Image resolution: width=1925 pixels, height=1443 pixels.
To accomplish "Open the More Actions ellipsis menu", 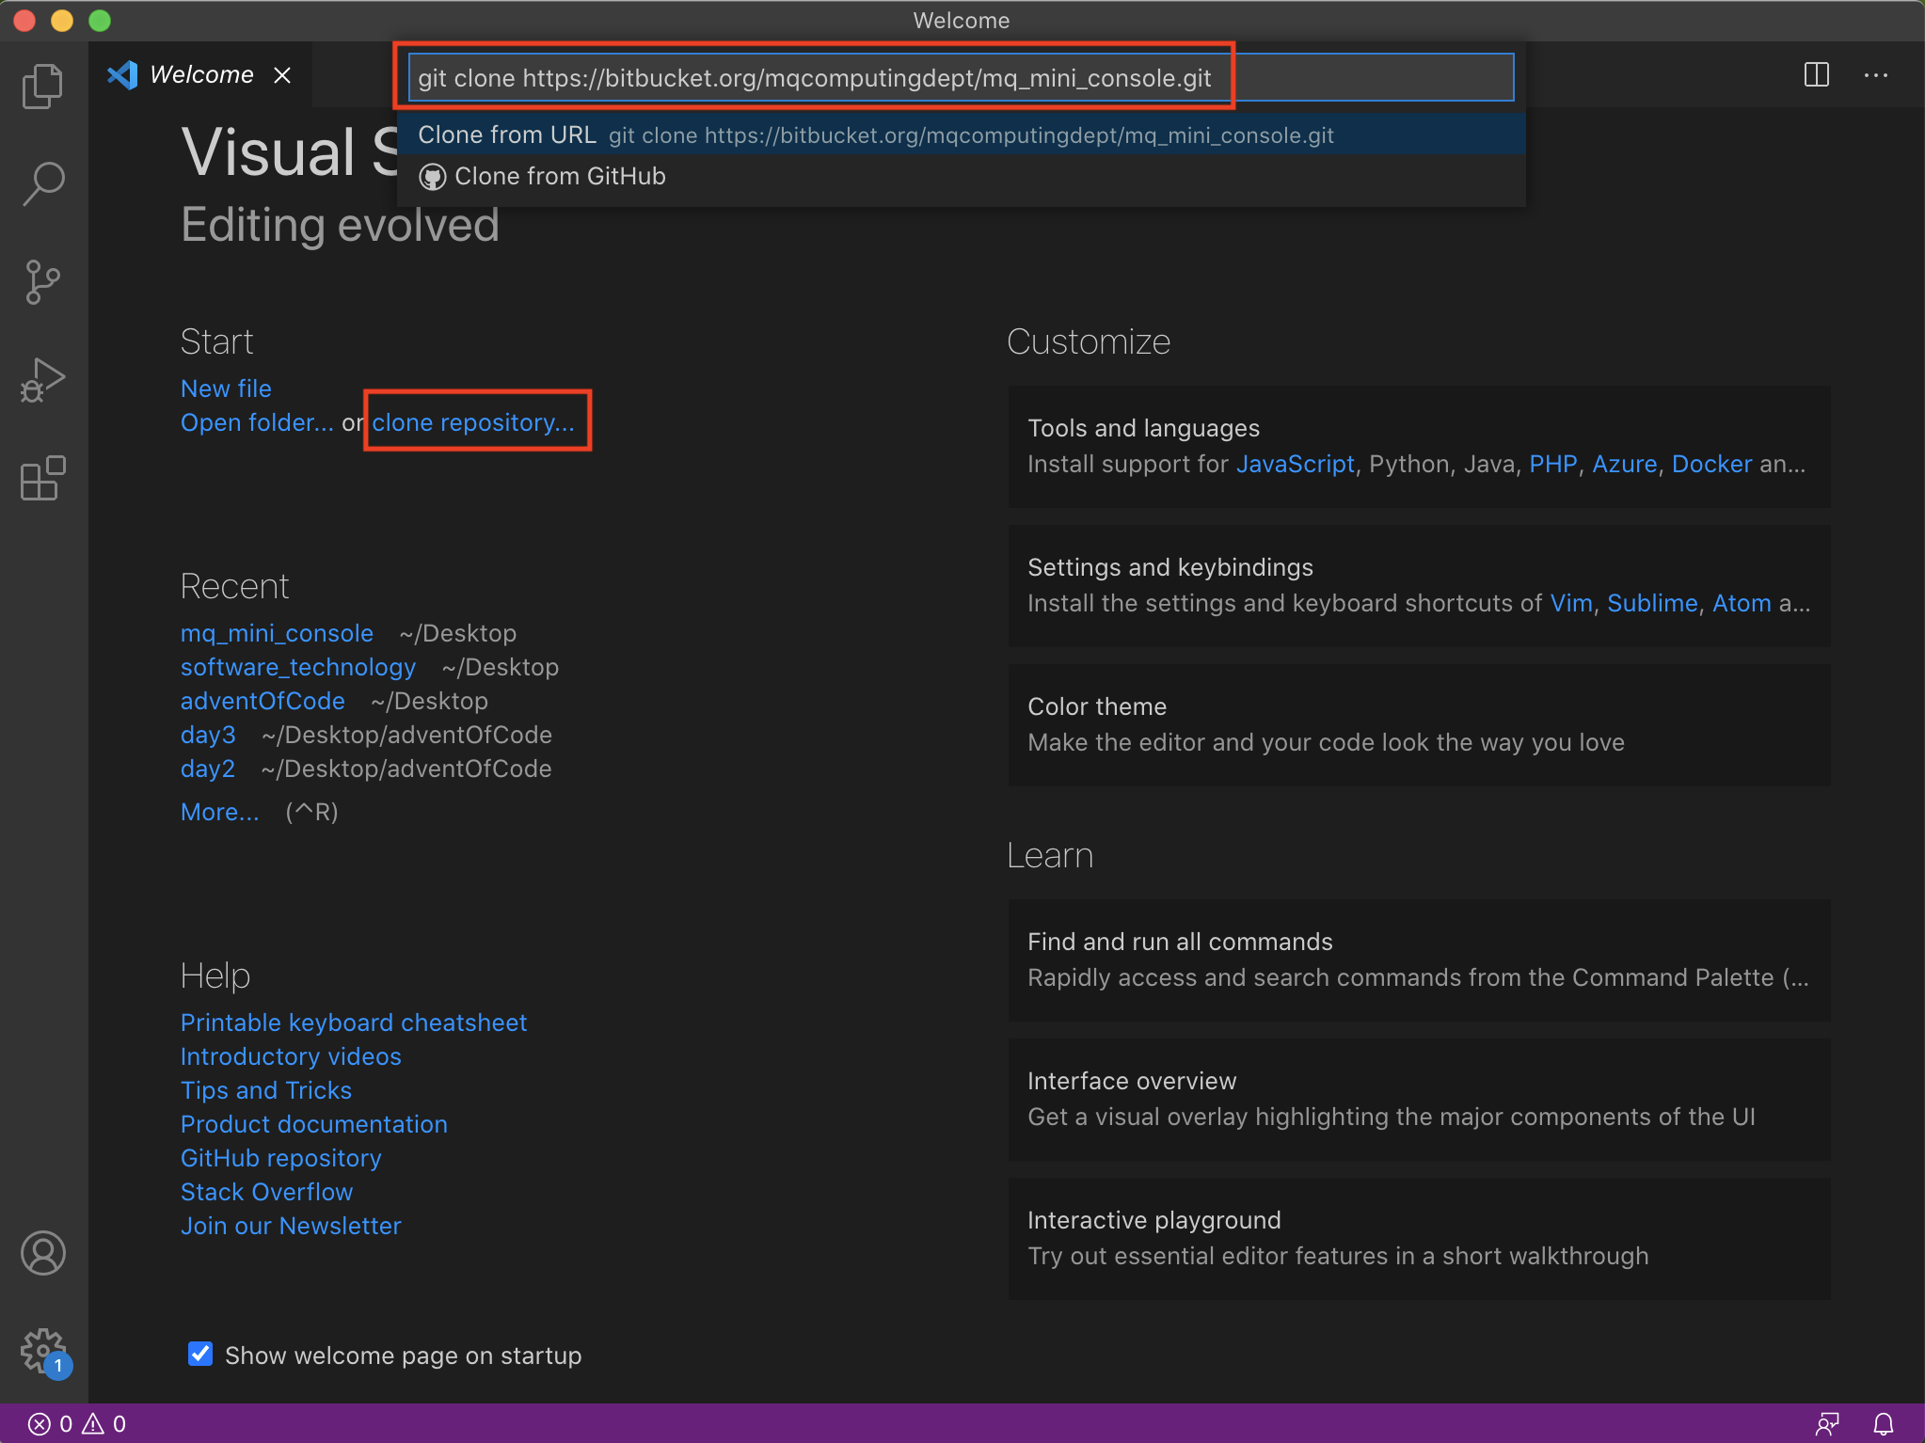I will pos(1876,75).
